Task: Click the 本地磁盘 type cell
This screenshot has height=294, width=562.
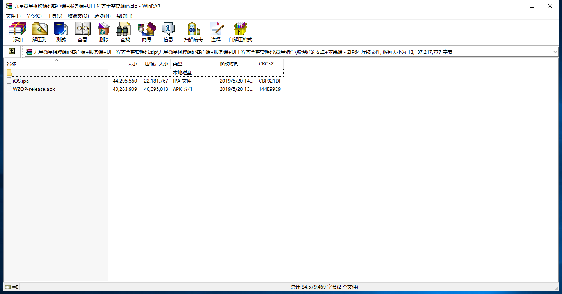Action: tap(182, 73)
